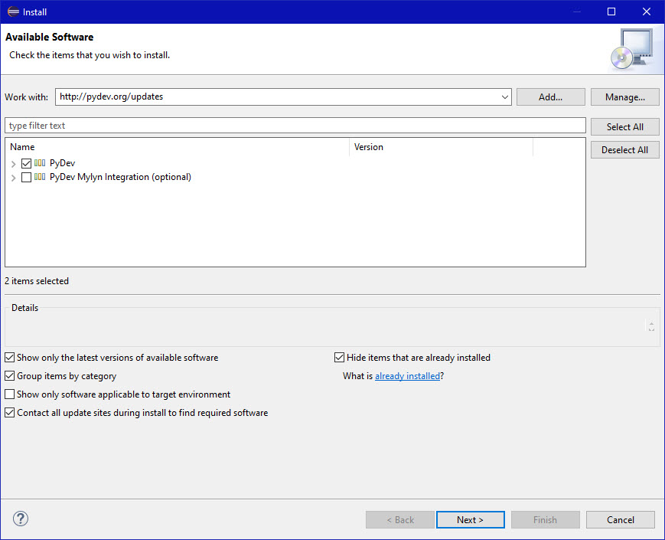Uncheck the PyDev checkbox
The image size is (665, 540).
pos(27,163)
